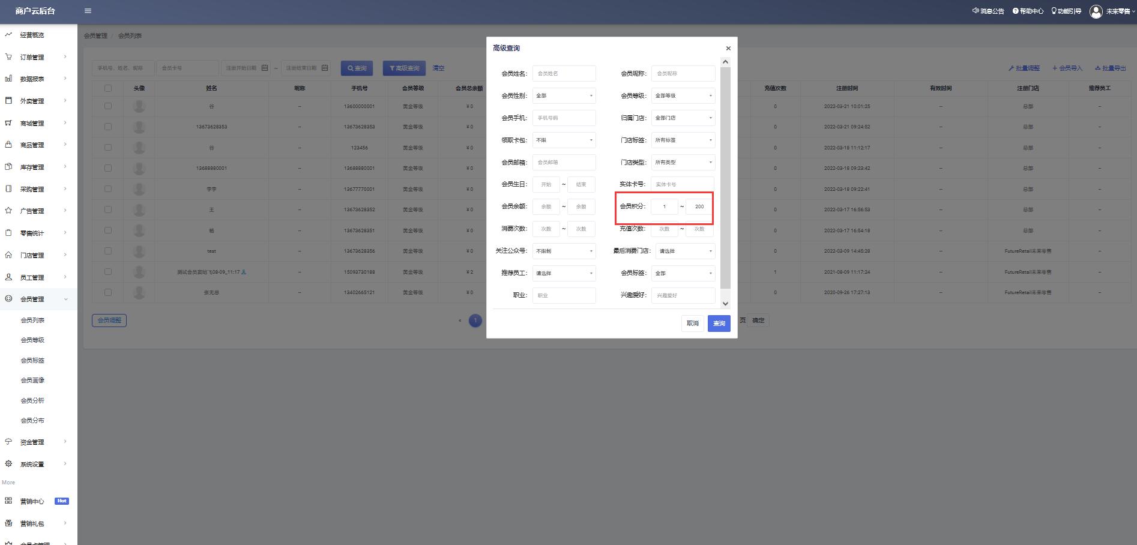Focus the 会员姓名 input field
1137x545 pixels.
(564, 73)
